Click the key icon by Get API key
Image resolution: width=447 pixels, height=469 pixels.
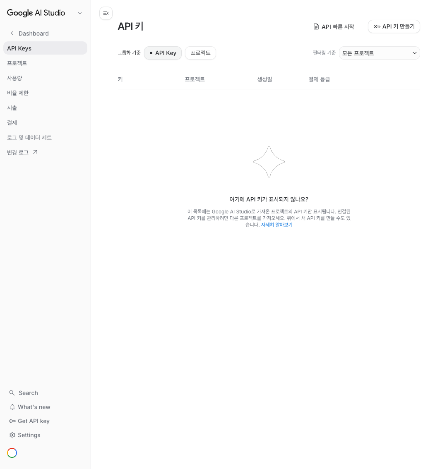(x=12, y=421)
